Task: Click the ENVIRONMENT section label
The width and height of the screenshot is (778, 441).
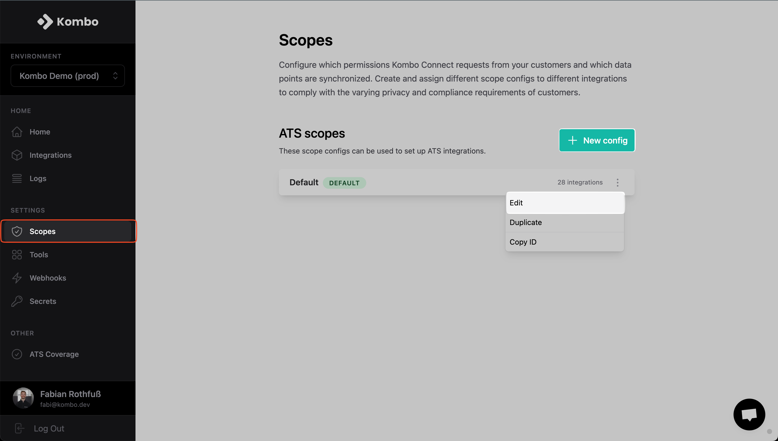Action: 36,56
